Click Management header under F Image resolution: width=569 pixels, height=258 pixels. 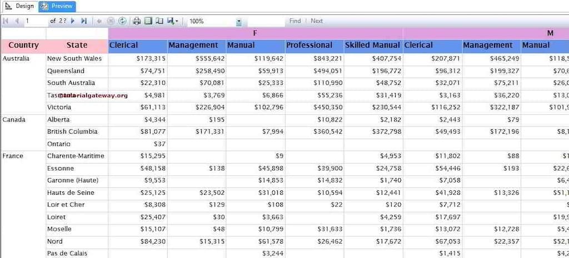click(197, 45)
